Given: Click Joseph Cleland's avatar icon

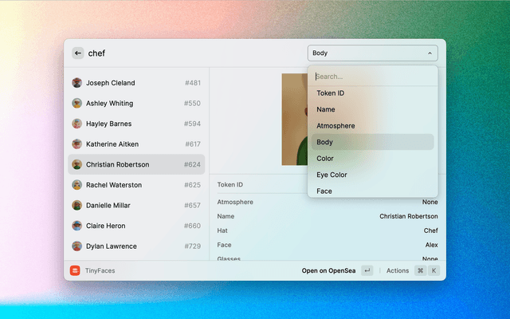Looking at the screenshot, I should tap(77, 83).
